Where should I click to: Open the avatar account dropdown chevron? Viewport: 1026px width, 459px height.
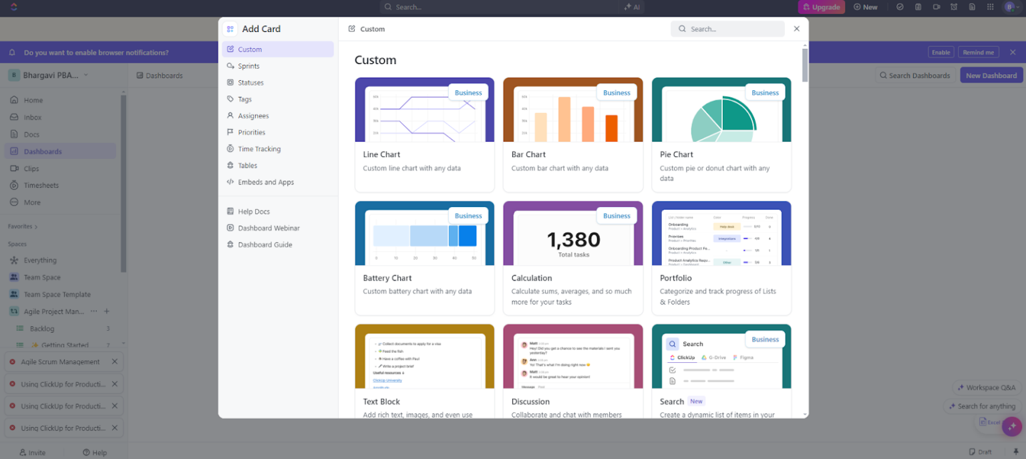pyautogui.click(x=1017, y=7)
